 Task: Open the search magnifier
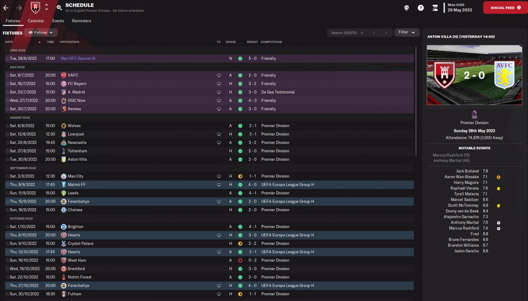tap(59, 7)
